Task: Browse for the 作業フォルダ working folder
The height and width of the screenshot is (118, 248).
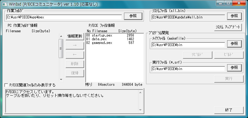Action: point(133,16)
